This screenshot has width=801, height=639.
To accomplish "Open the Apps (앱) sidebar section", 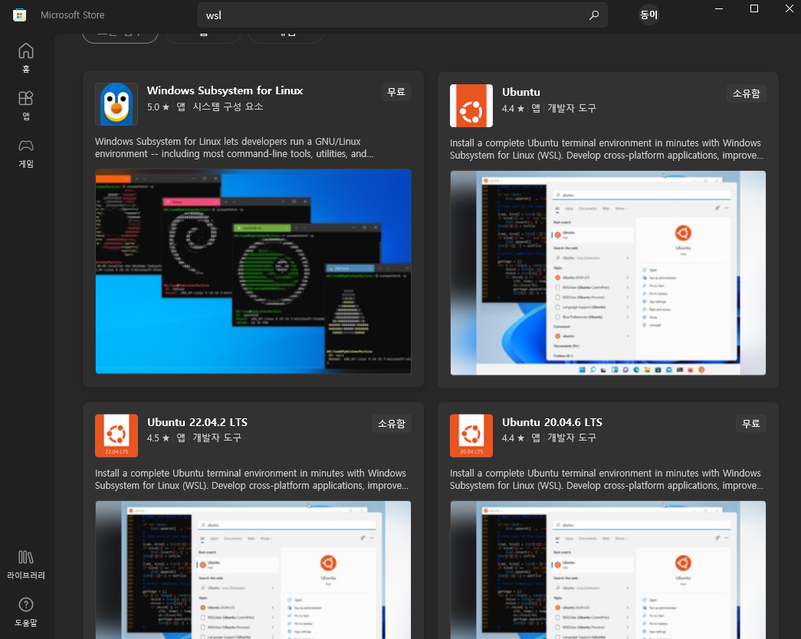I will tap(26, 106).
